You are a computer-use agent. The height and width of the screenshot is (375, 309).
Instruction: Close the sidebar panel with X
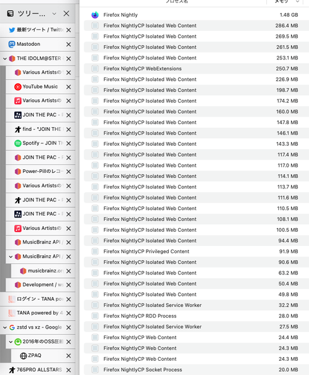pyautogui.click(x=66, y=14)
